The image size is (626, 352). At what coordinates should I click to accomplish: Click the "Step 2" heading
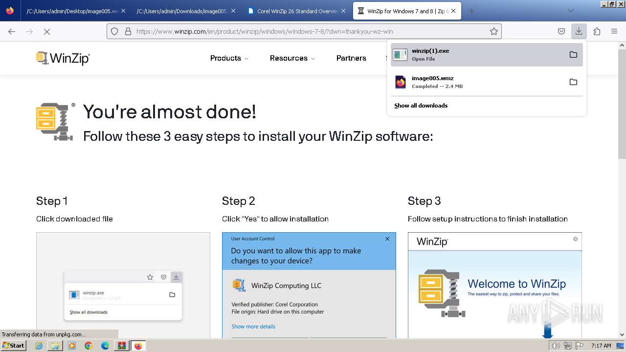pyautogui.click(x=239, y=201)
